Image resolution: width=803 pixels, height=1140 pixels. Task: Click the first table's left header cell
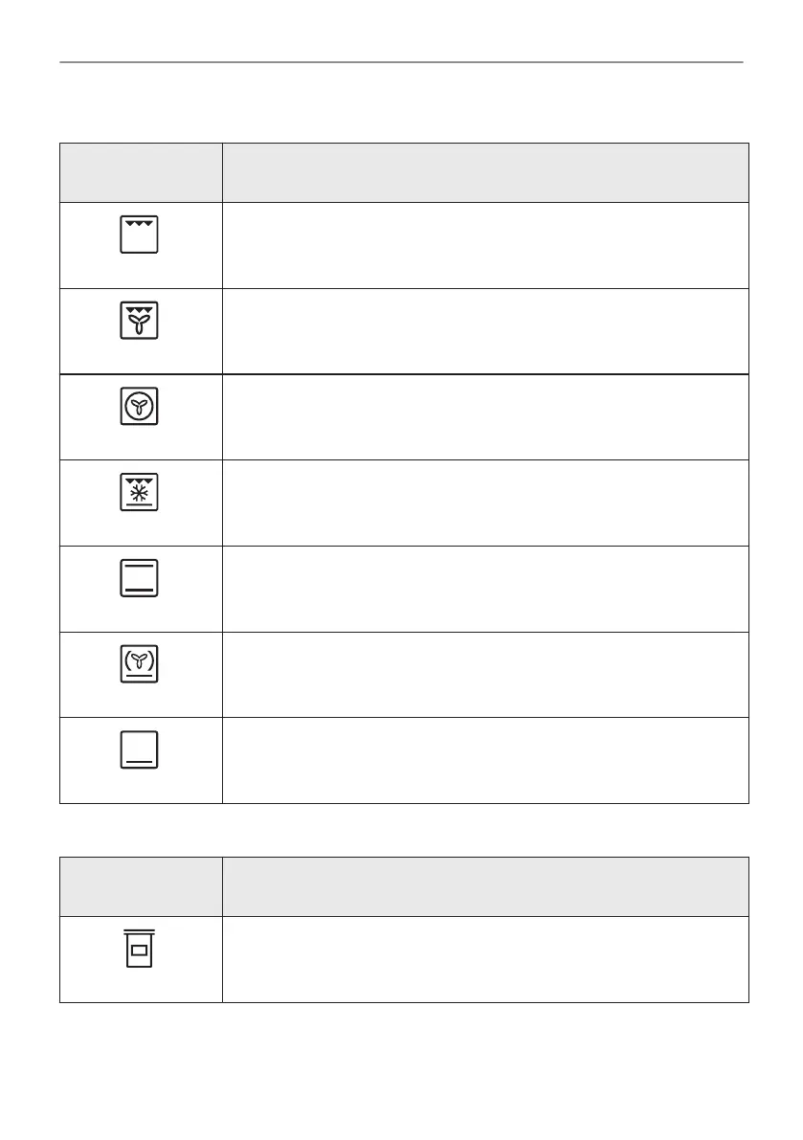141,173
